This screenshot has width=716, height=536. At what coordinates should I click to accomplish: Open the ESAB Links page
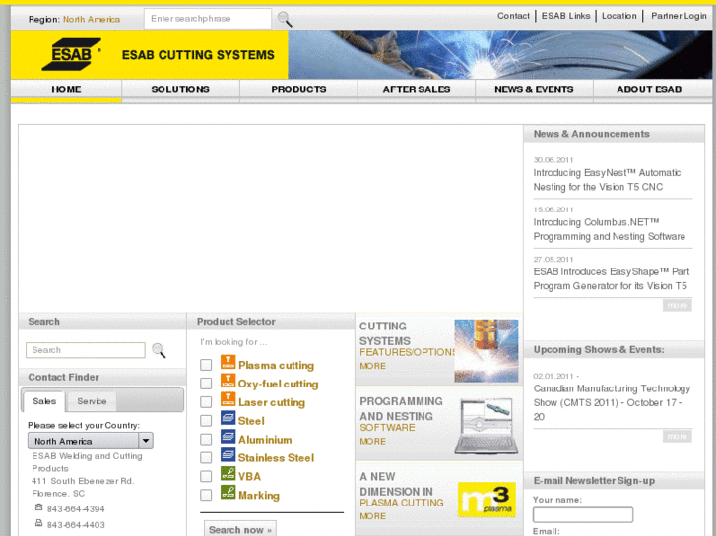(565, 16)
